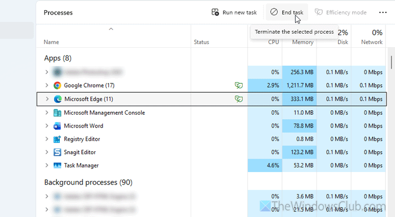Image resolution: width=395 pixels, height=217 pixels.
Task: Select the Snagit Editor row name
Action: click(x=80, y=152)
